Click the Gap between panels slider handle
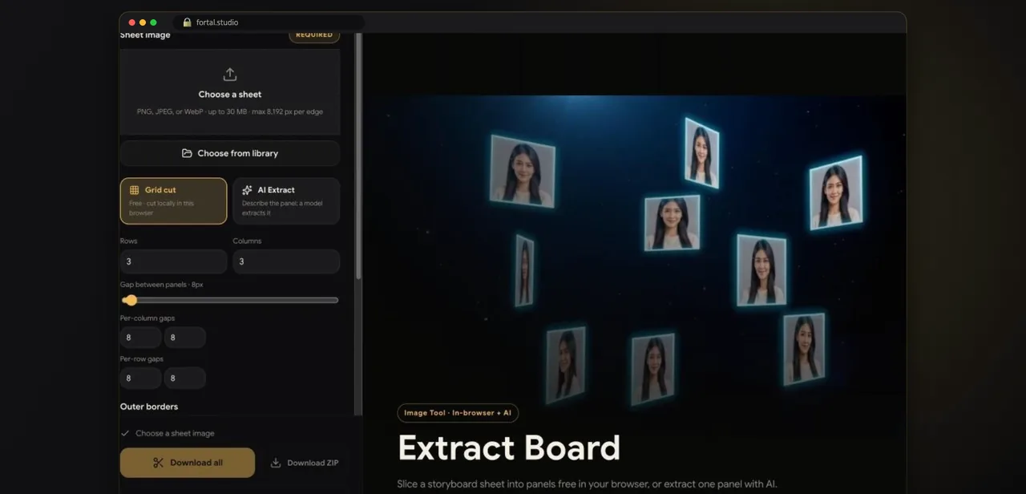The height and width of the screenshot is (494, 1026). [131, 300]
